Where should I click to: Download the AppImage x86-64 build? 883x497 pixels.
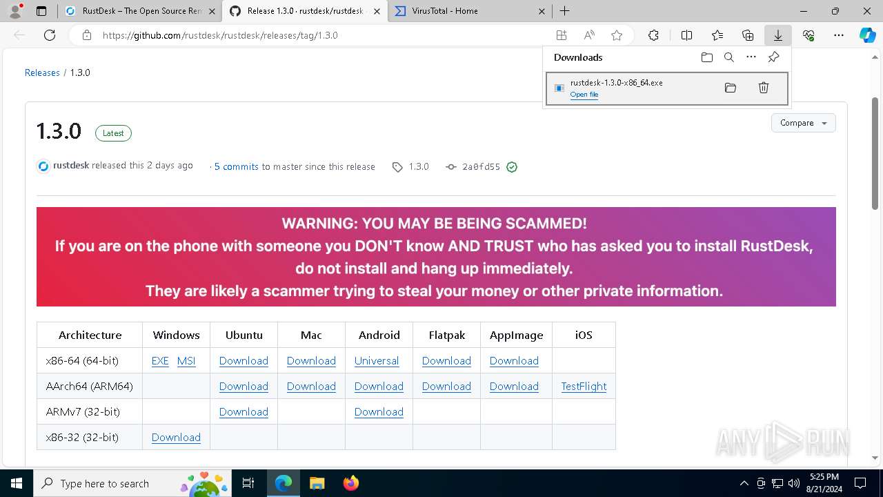(514, 361)
